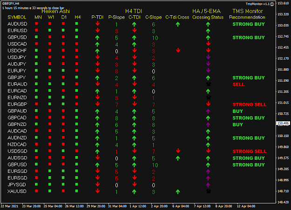Click the AUDUSD MN red square

(x=36, y=24)
